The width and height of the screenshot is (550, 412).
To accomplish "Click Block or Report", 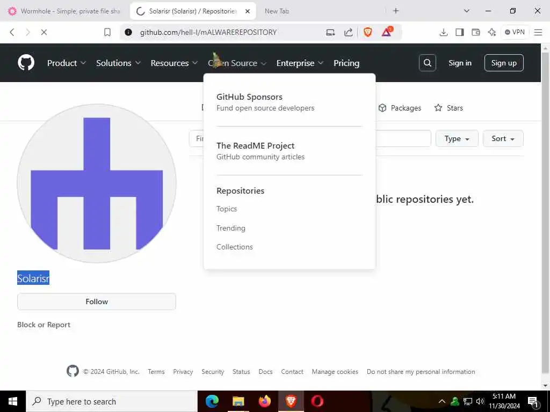I will click(x=44, y=325).
